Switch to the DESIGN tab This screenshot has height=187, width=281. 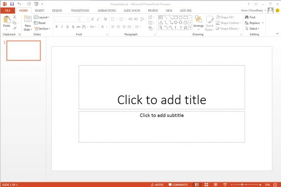(x=57, y=10)
